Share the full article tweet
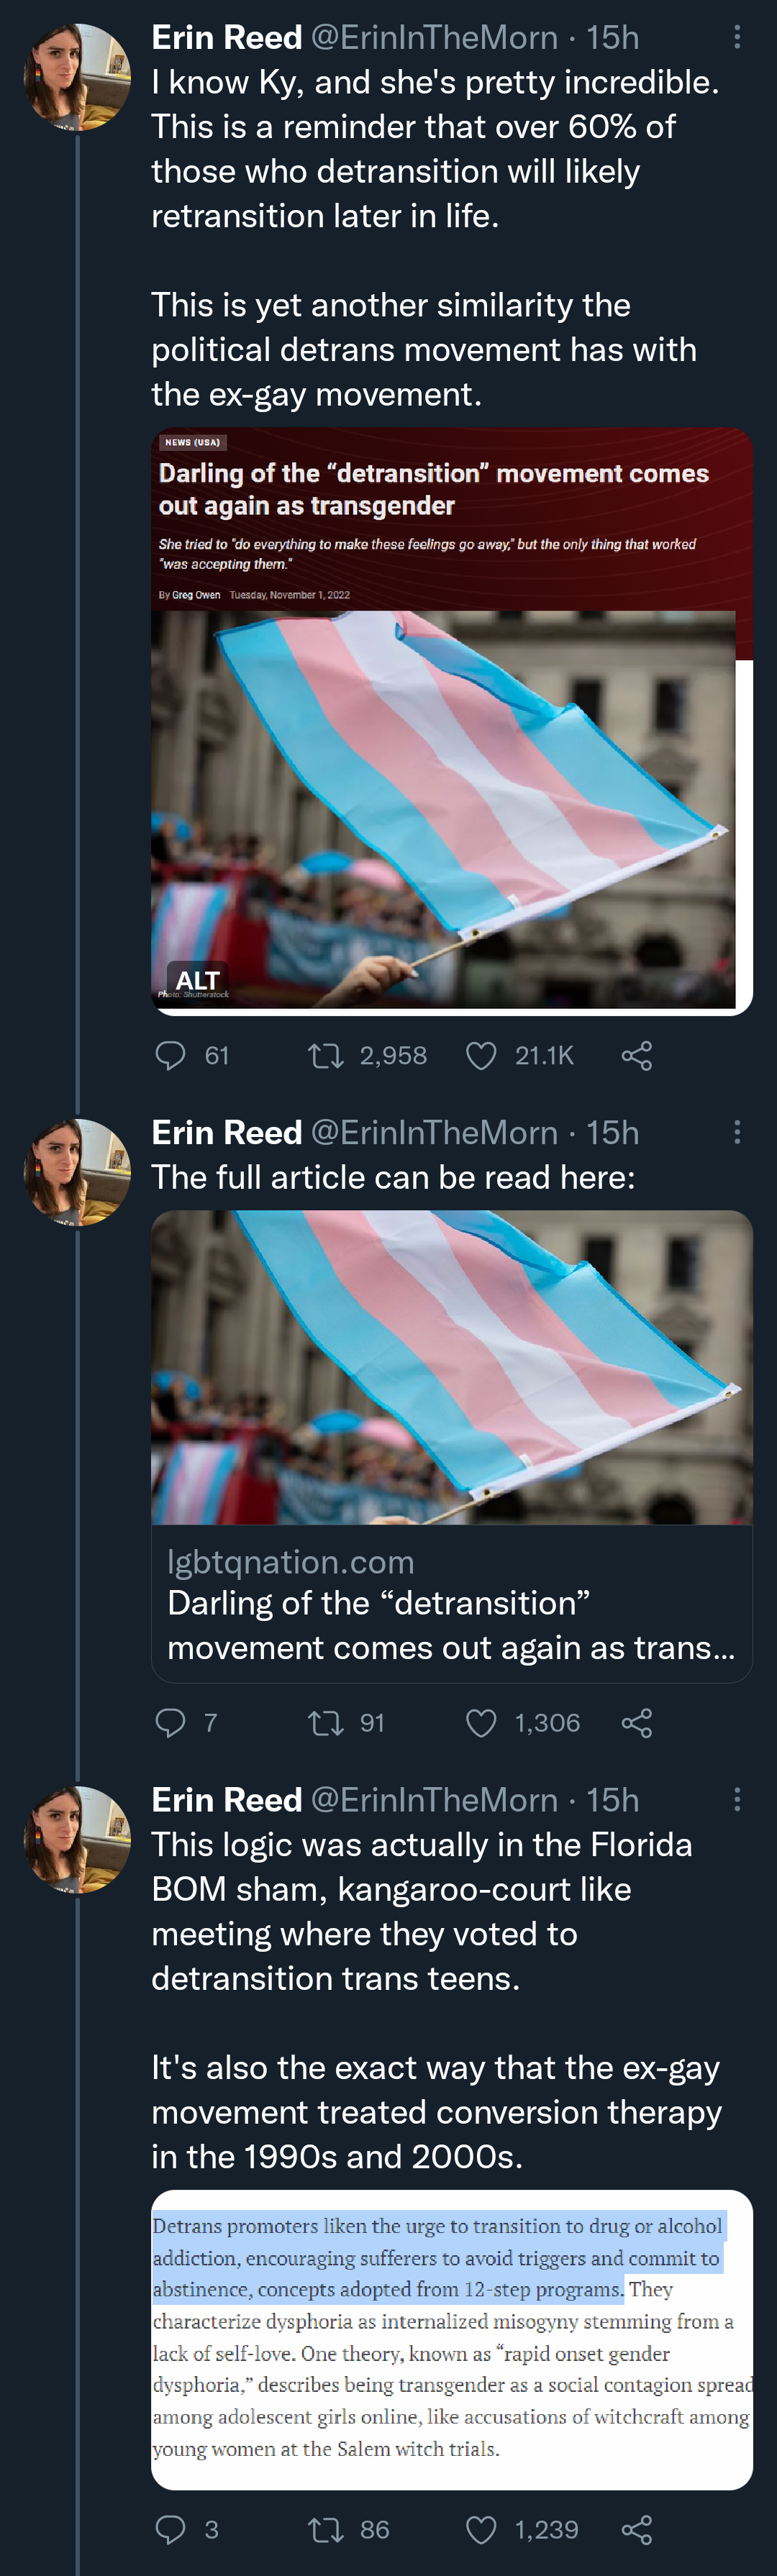Image resolution: width=777 pixels, height=2576 pixels. coord(637,1722)
